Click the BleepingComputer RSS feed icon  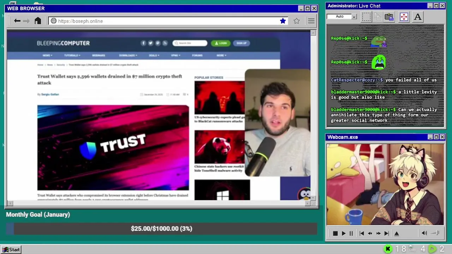[x=165, y=43]
